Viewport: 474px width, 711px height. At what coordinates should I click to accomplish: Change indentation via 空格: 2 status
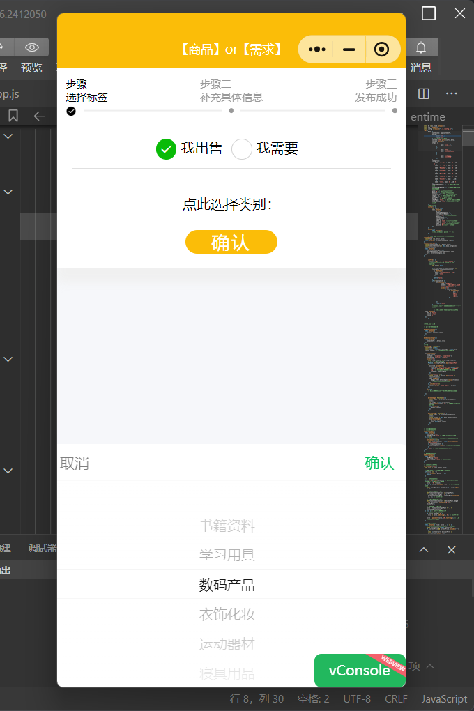[x=314, y=698]
